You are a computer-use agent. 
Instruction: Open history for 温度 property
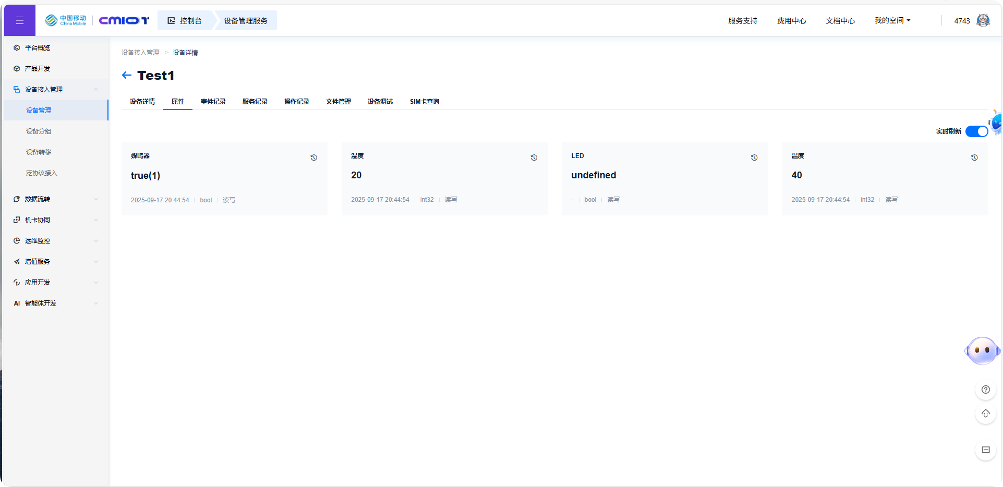click(x=974, y=157)
